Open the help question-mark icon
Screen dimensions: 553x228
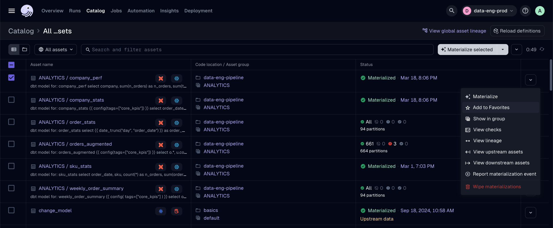pos(525,11)
